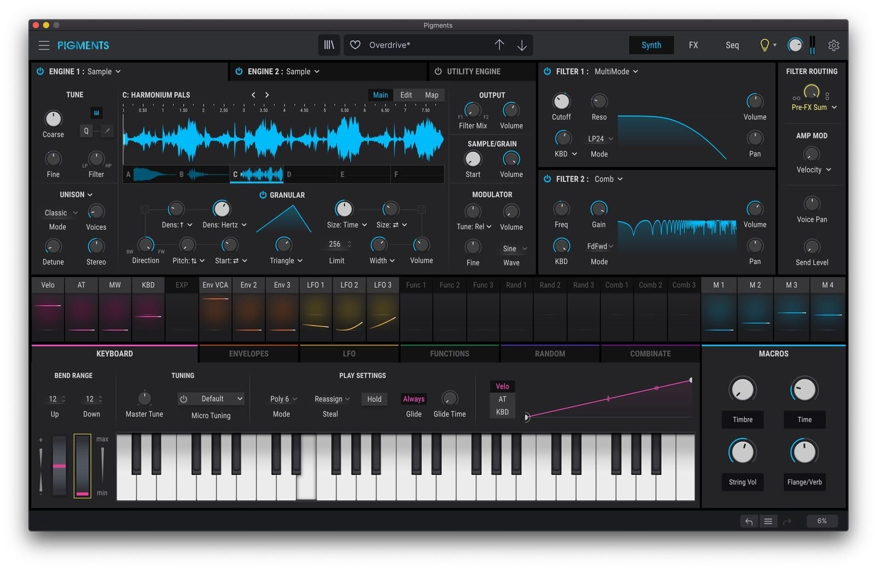Toggle Filter 1 power button
Screen dimensions: 877x569
click(547, 71)
